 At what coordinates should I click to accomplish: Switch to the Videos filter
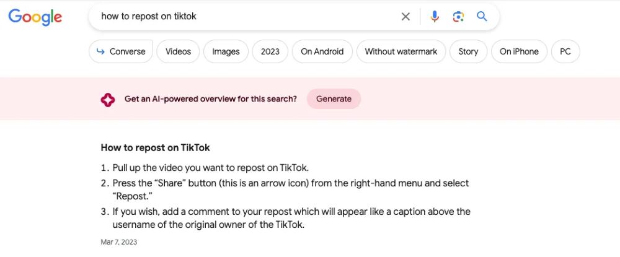(x=178, y=51)
